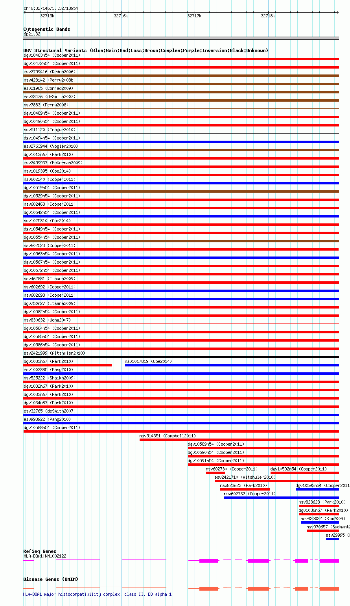Screen dimensions: 350x606
Task: Click the nsv7883 (Perry2008) label
Action: pos(46,105)
